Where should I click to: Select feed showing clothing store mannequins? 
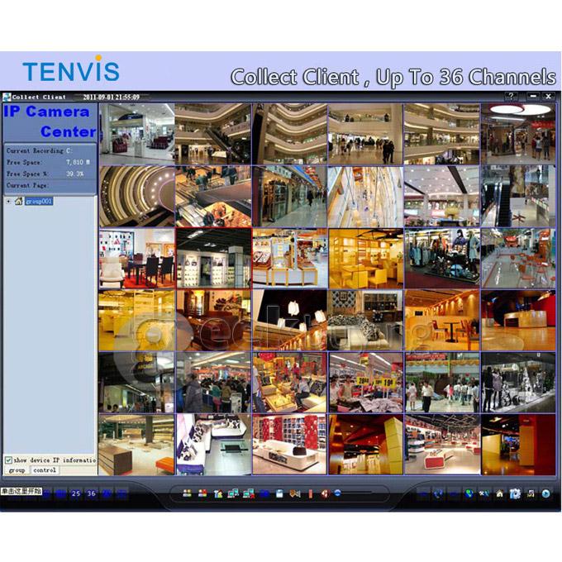tap(442, 259)
